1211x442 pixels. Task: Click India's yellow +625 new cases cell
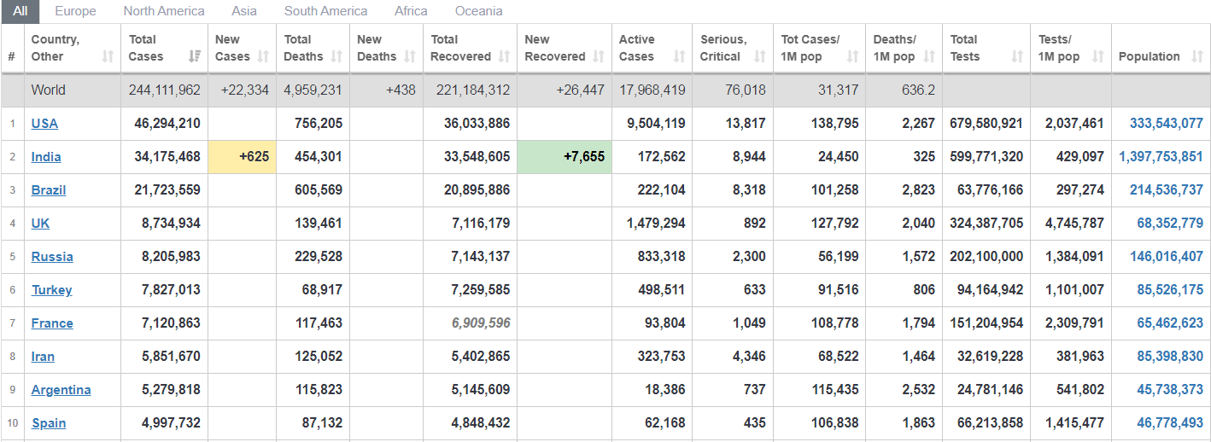click(243, 157)
